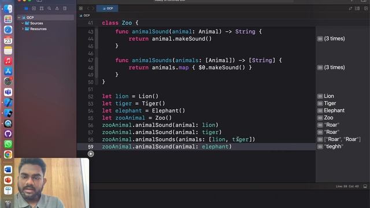Click the "(3 times)" text on line 48
Viewport: 370px width, 208px height.
pyautogui.click(x=334, y=68)
